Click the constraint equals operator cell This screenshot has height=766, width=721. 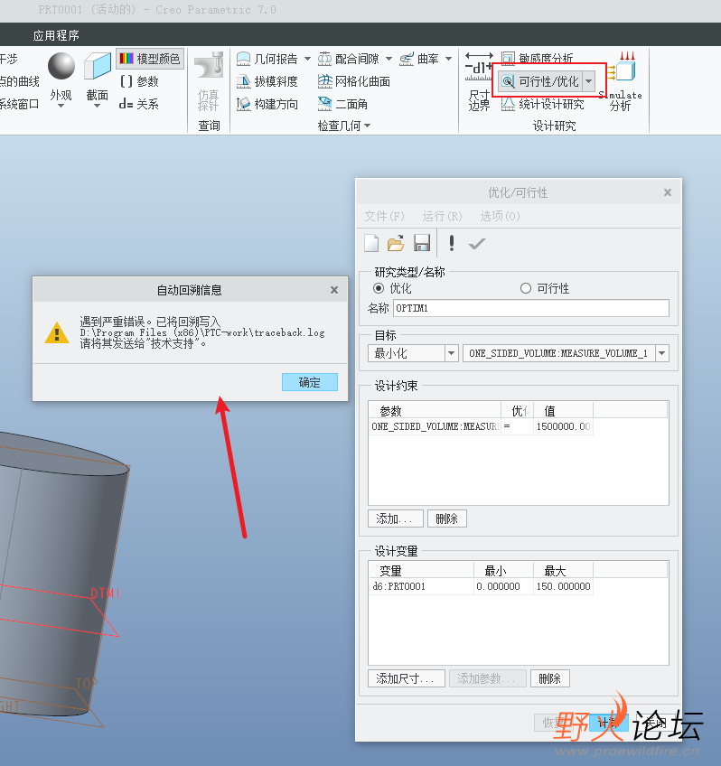click(517, 426)
